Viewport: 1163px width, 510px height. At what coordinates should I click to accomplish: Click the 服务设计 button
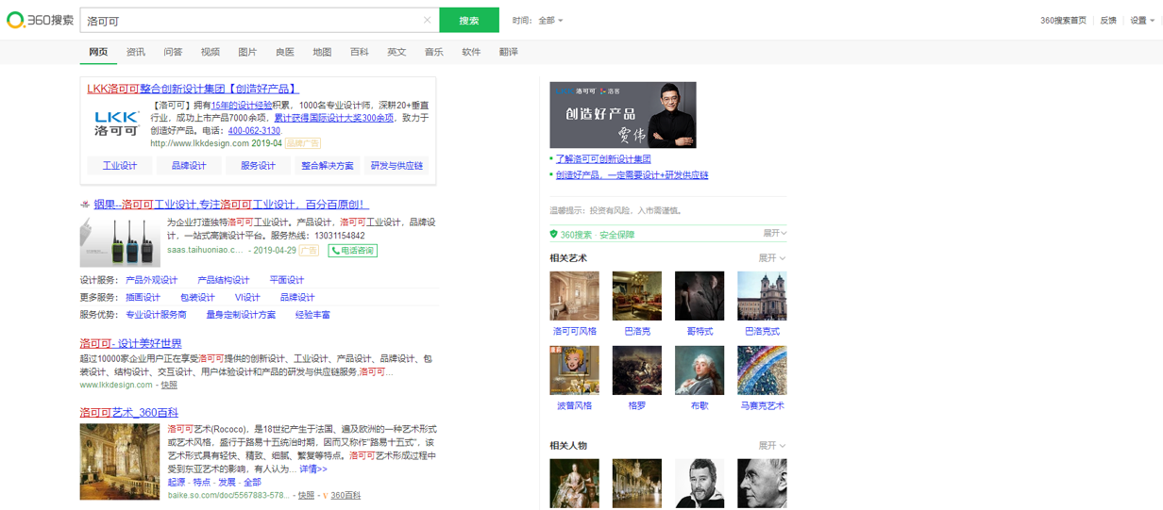click(x=258, y=166)
